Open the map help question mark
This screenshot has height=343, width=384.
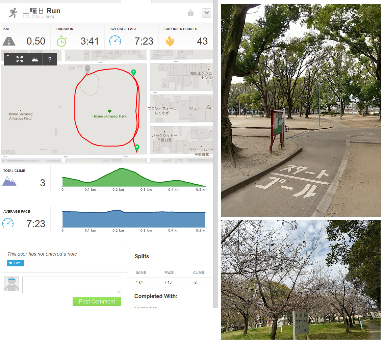click(x=50, y=59)
